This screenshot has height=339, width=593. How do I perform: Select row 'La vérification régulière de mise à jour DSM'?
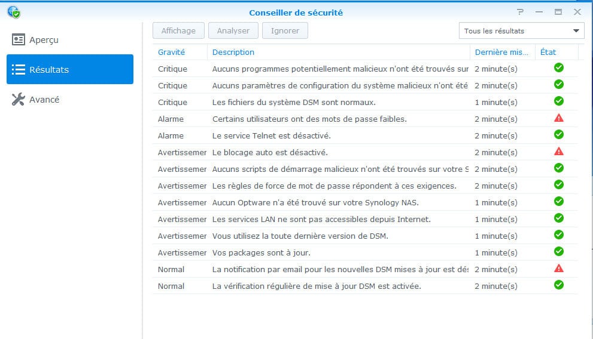[366, 286]
